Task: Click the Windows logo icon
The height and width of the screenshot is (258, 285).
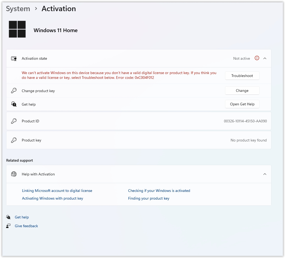Action: click(x=17, y=29)
